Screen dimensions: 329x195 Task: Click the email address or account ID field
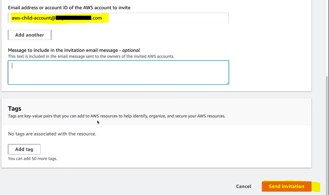(x=167, y=18)
